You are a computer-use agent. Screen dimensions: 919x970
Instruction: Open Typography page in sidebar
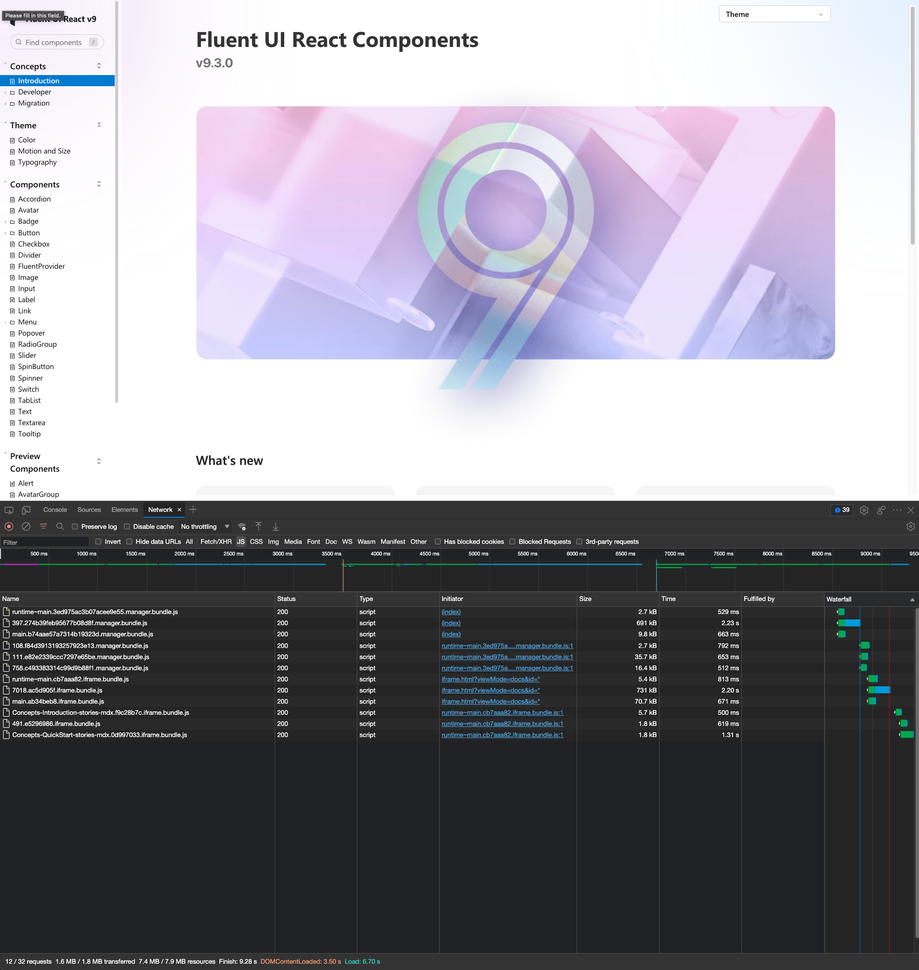(x=37, y=162)
